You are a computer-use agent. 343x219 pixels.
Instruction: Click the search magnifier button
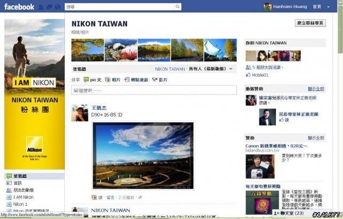[x=177, y=7]
